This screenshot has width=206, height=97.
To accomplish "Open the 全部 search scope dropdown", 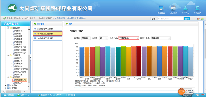I will tap(154, 19).
